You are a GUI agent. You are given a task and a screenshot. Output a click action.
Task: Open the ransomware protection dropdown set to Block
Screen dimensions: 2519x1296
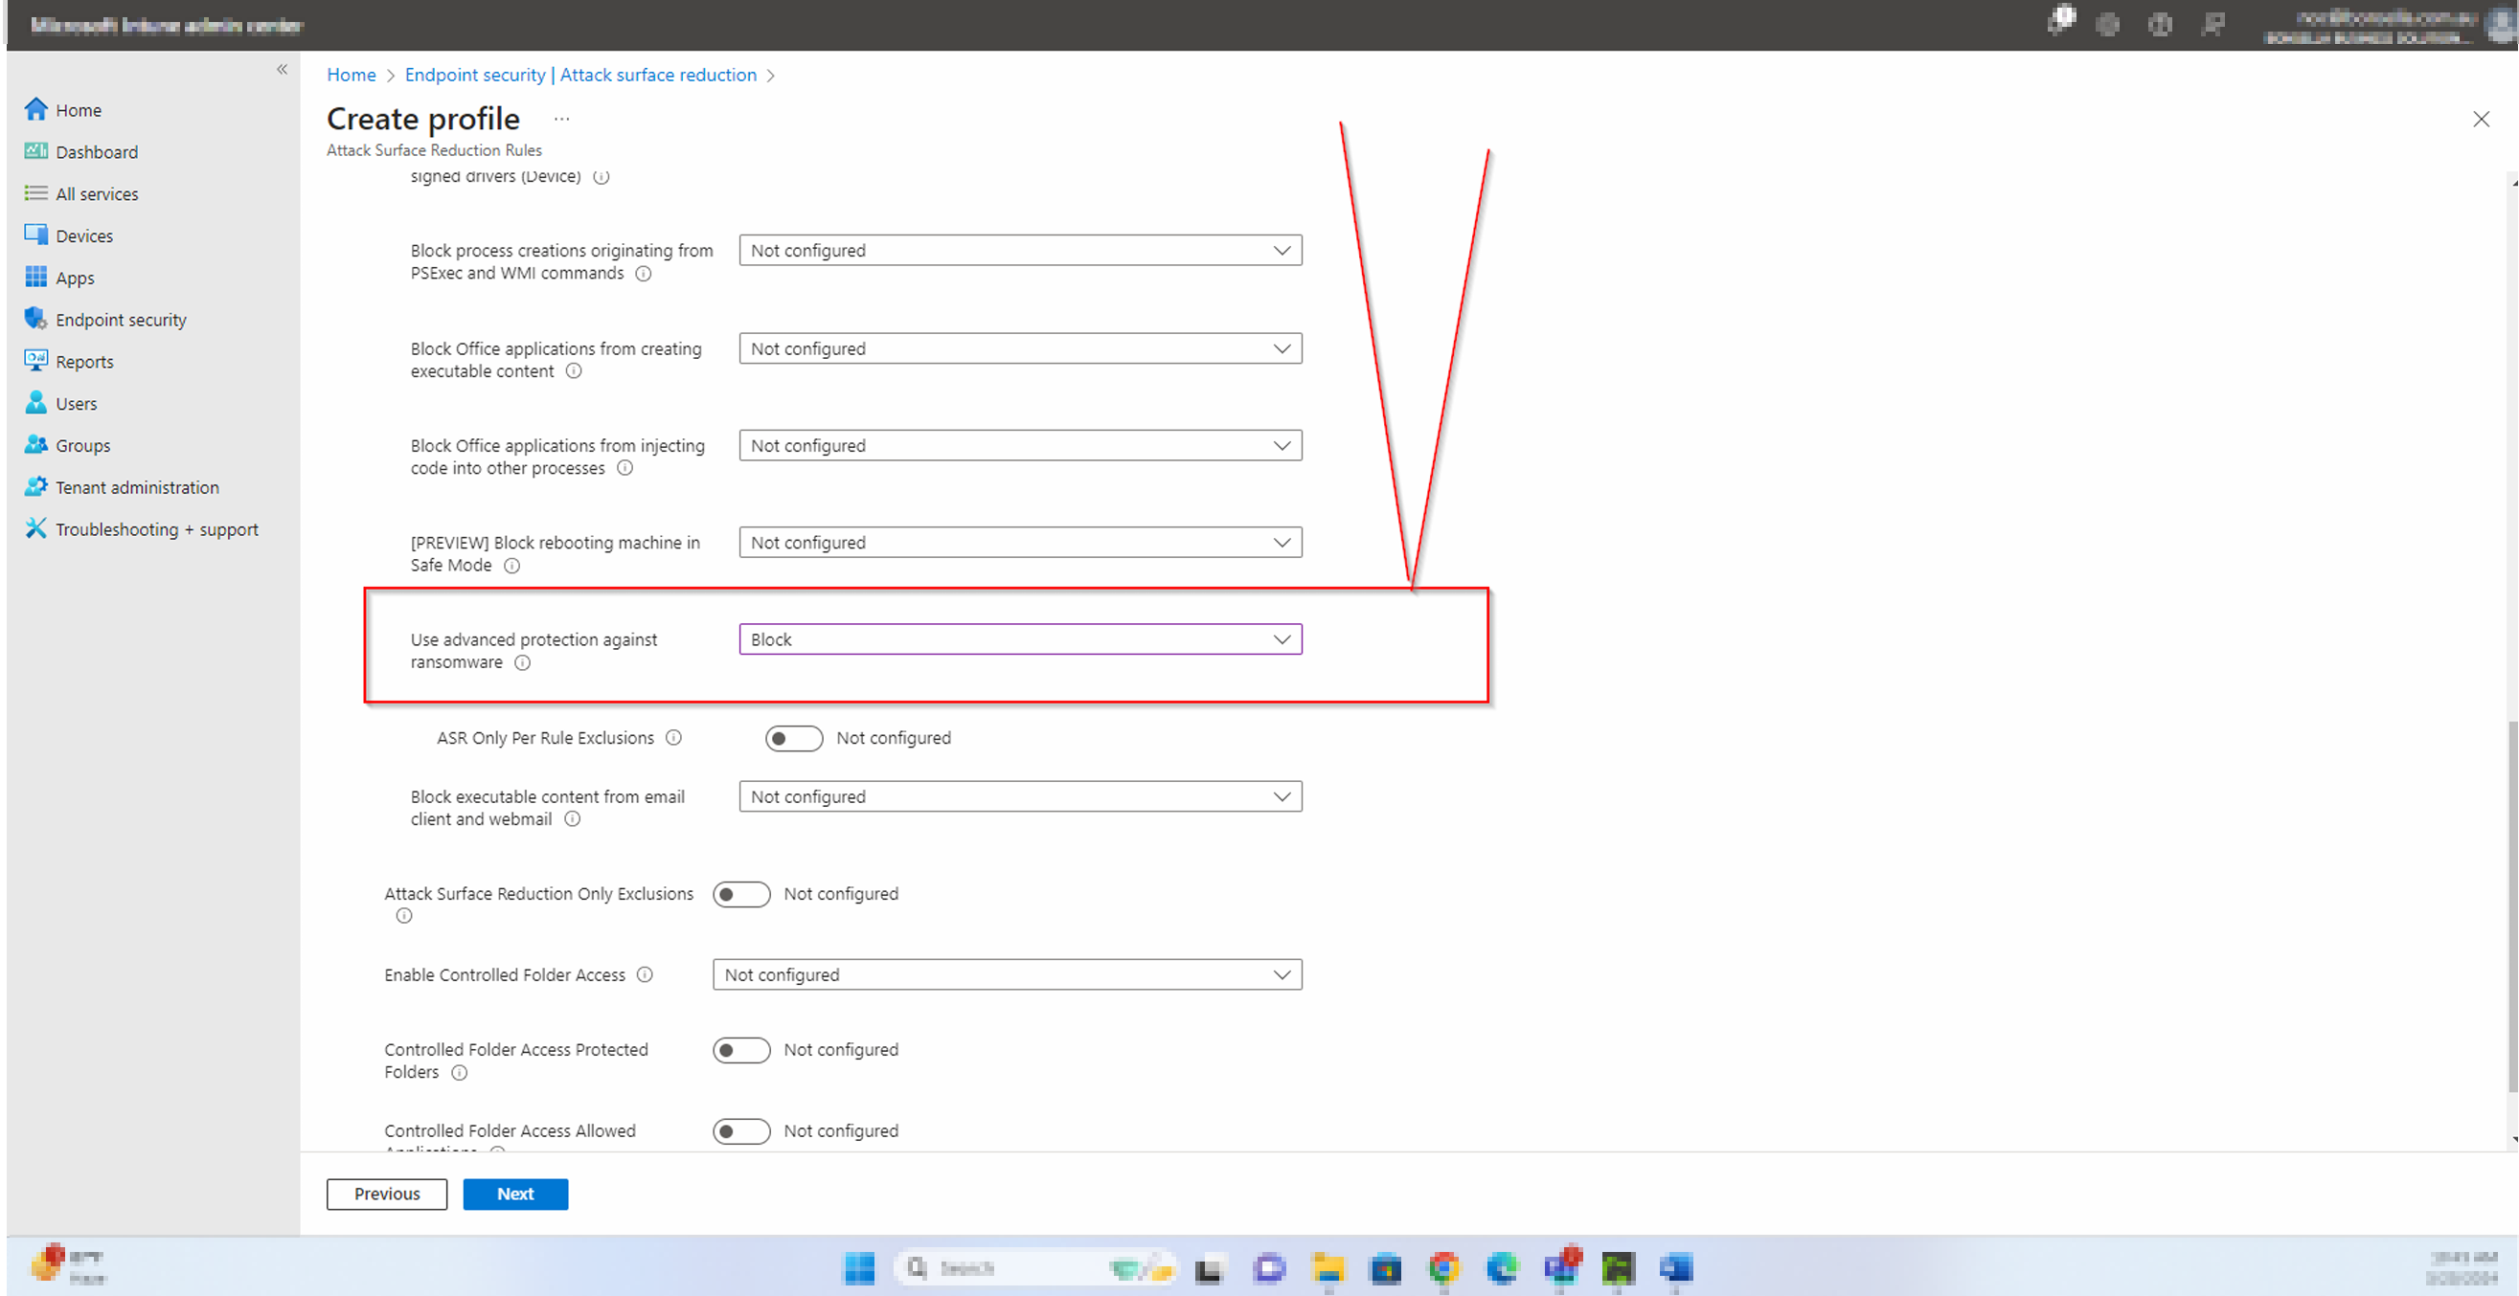click(x=1020, y=639)
